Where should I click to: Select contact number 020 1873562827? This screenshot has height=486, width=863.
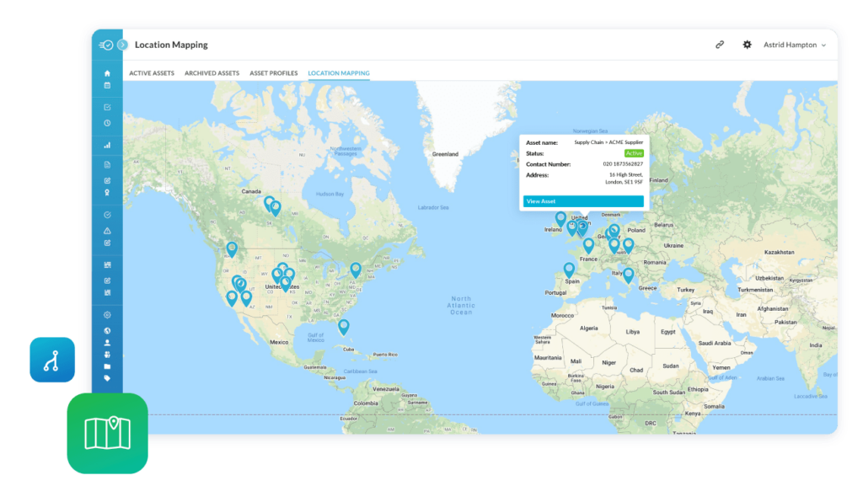623,164
